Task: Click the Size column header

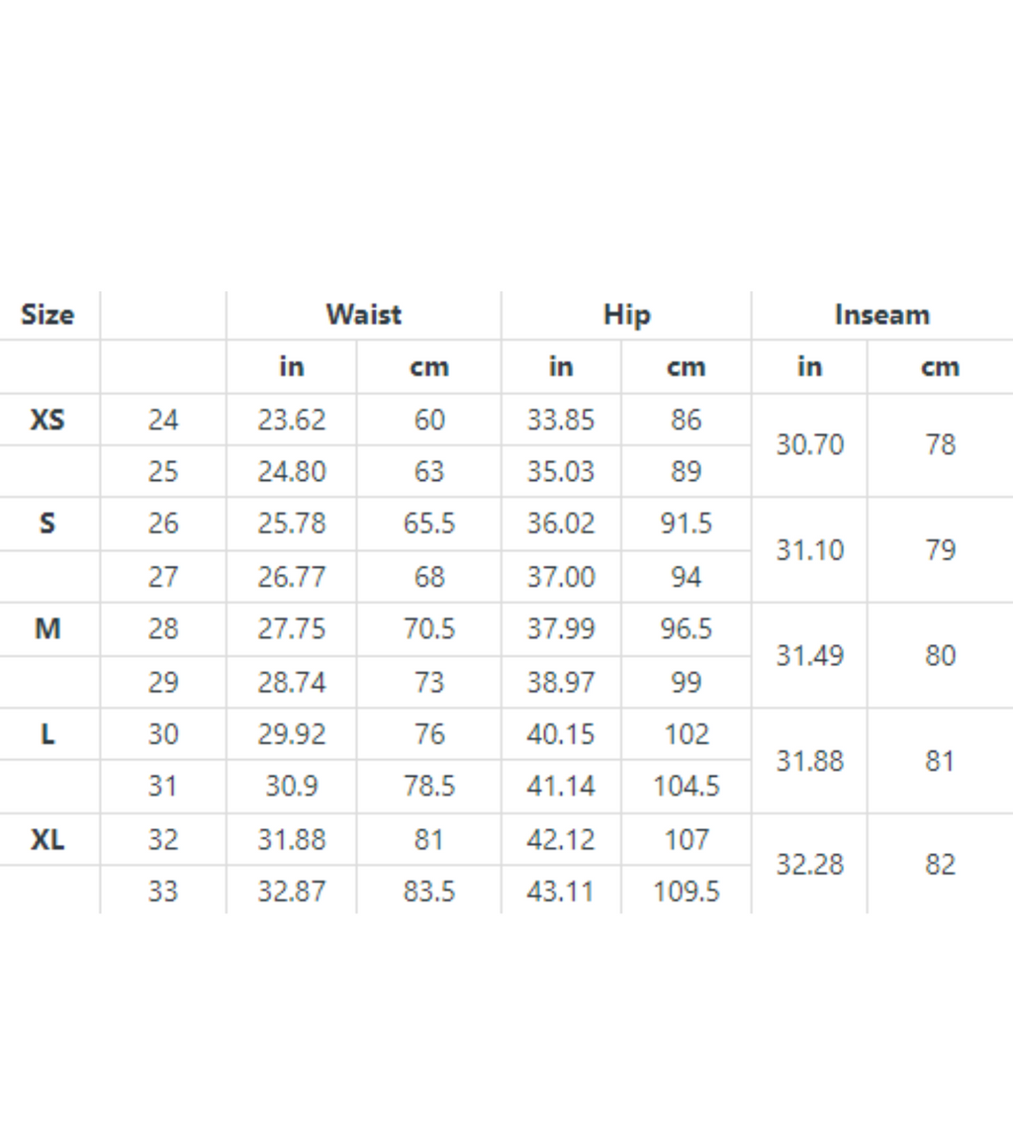Action: (47, 315)
